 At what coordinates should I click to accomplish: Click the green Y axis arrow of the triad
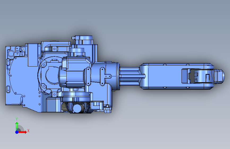pos(17,126)
